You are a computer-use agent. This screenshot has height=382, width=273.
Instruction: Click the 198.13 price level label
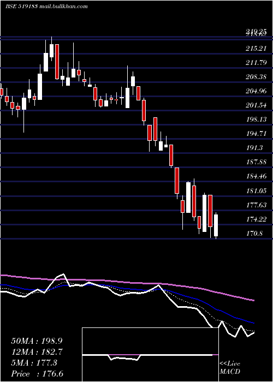[256, 120]
